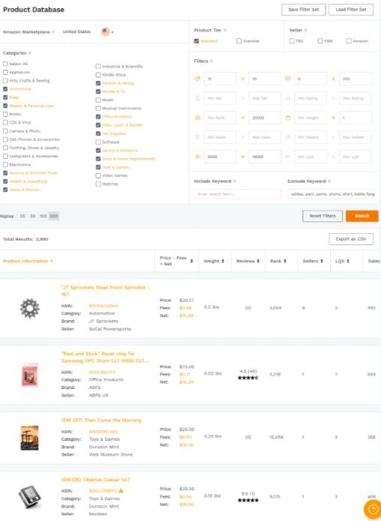
Task: Sort results by Reviews column arrows
Action: point(258,261)
